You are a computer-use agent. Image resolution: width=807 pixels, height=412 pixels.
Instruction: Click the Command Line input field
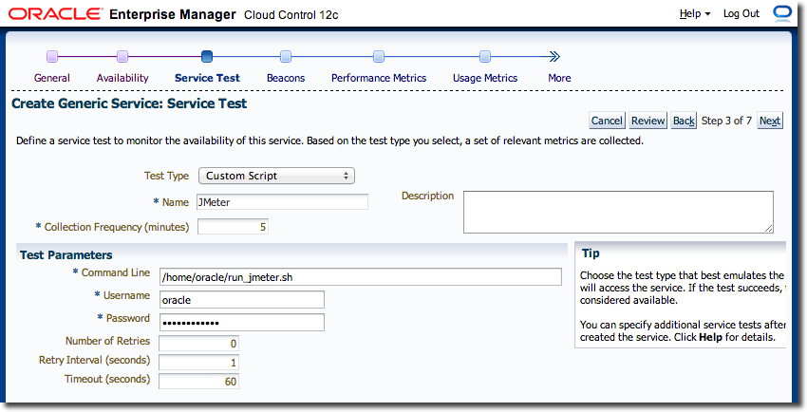click(x=361, y=276)
